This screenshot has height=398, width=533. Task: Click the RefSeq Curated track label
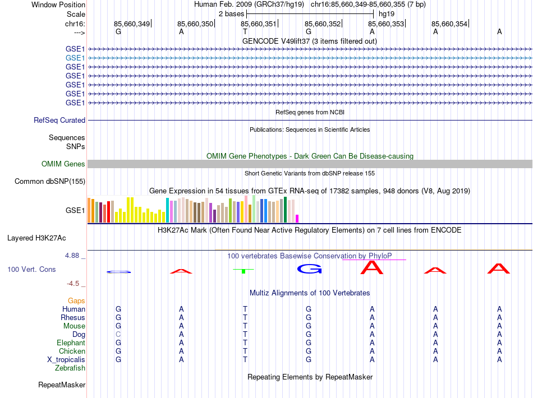point(59,120)
